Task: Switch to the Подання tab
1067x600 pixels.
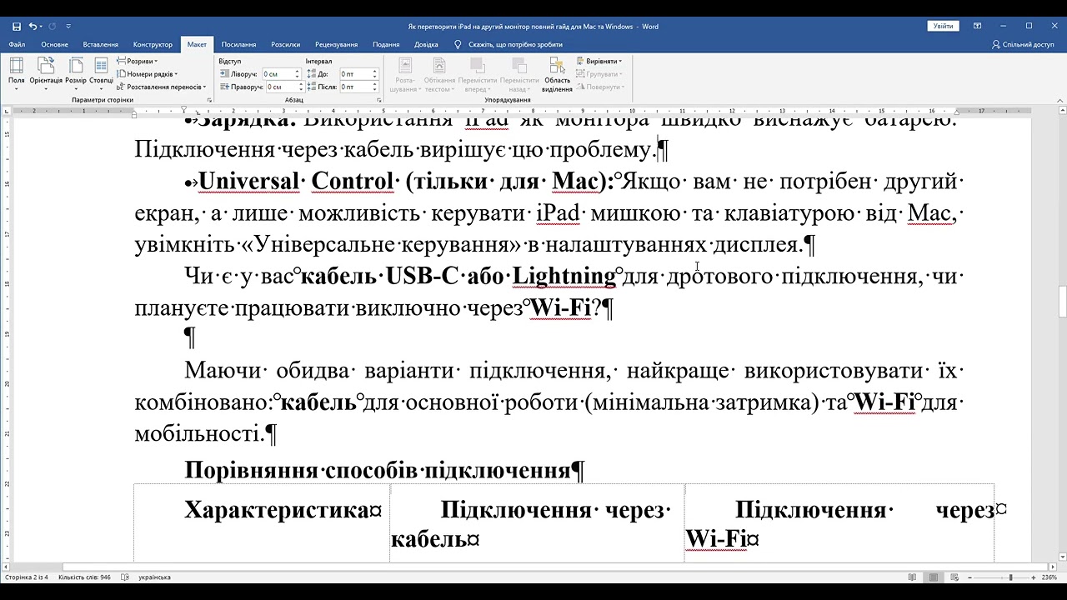Action: (386, 44)
